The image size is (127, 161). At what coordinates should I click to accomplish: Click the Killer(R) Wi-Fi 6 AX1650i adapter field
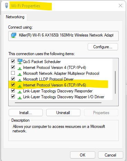[63, 36]
